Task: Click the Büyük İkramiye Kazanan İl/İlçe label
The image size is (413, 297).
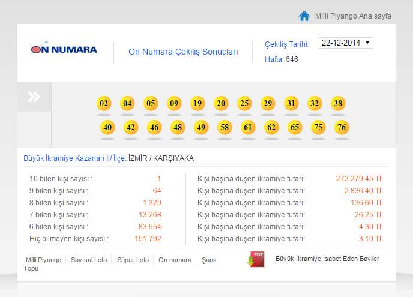Action: click(74, 158)
